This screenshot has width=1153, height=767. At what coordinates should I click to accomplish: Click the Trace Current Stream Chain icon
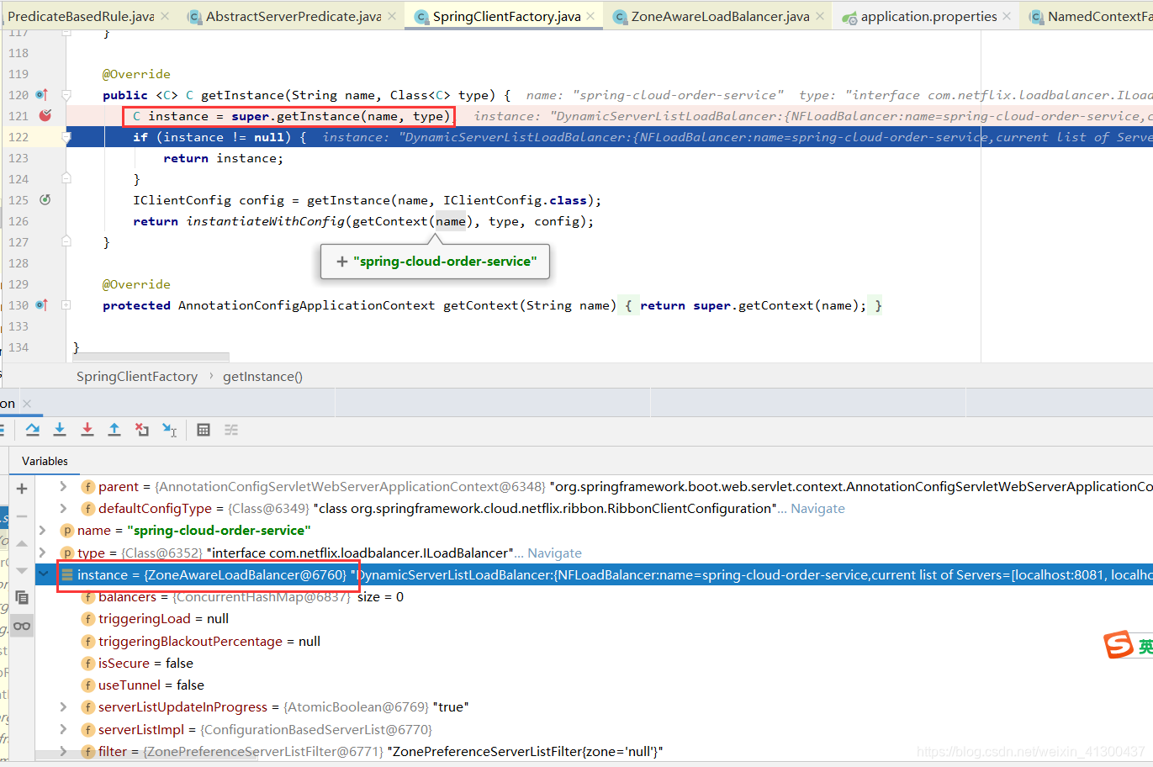pos(231,430)
